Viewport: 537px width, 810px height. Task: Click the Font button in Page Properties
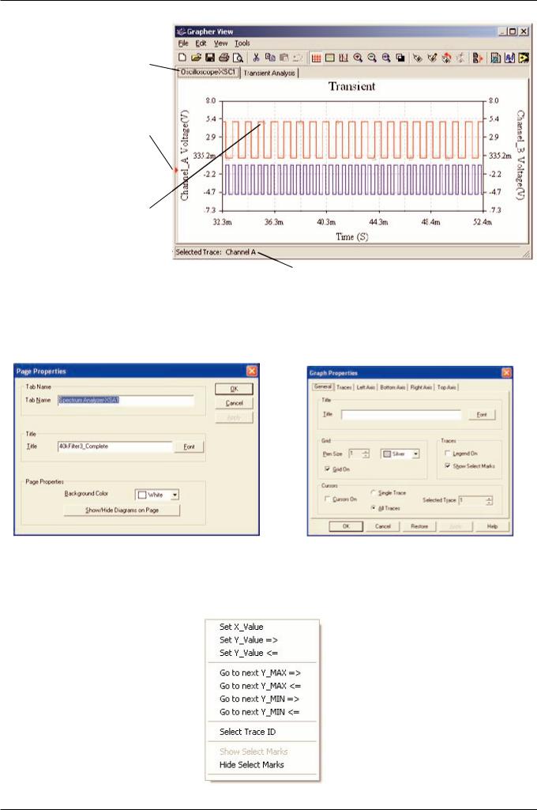tap(189, 446)
